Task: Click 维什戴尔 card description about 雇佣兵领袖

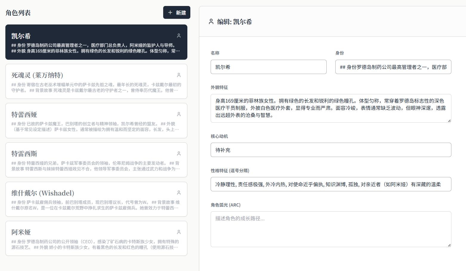Action: [95, 205]
